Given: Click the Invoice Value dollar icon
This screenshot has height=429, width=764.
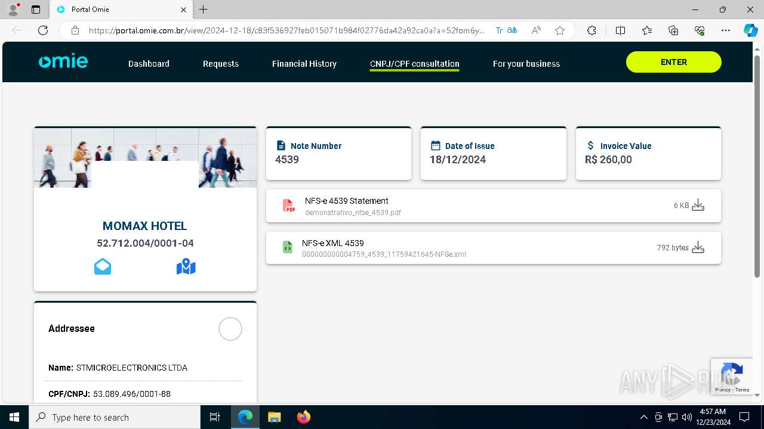Looking at the screenshot, I should click(x=591, y=145).
